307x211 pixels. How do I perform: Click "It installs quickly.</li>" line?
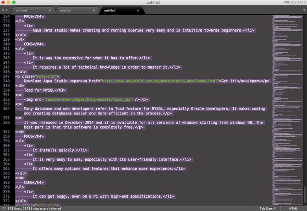60,150
